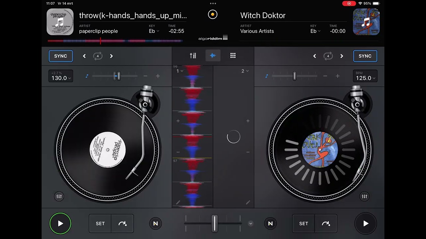Toggle key lock on the left deck

click(x=87, y=76)
